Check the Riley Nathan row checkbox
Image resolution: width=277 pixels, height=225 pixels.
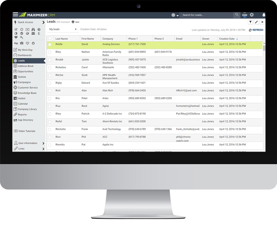pos(50,52)
